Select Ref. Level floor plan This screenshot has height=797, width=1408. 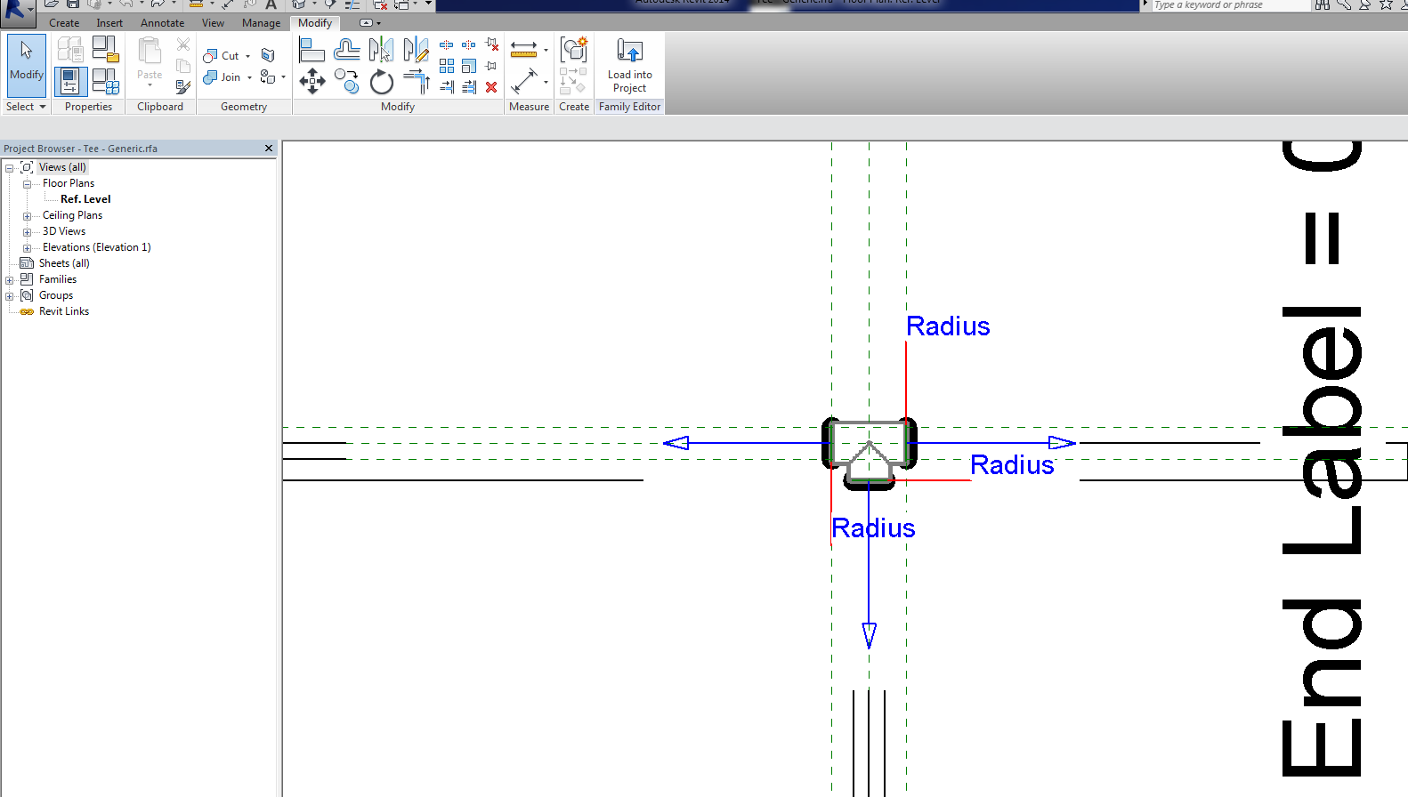click(x=85, y=199)
